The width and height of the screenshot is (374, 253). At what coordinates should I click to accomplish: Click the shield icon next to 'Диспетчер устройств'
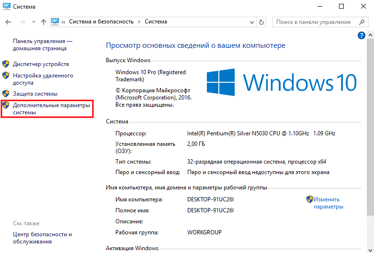coord(6,64)
